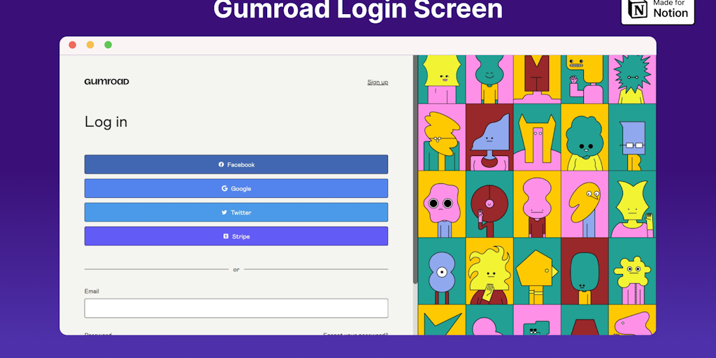
Task: Log in with the Facebook button
Action: [236, 164]
